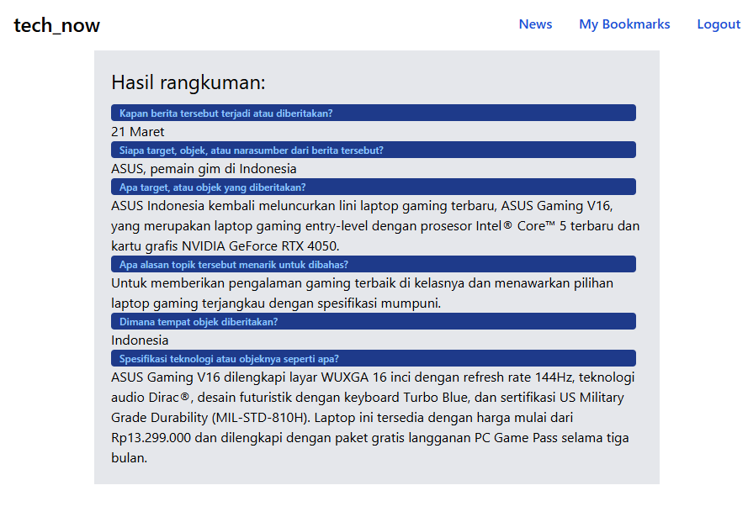Click the '21 Maret' answer text
This screenshot has height=517, width=748.
click(x=137, y=131)
